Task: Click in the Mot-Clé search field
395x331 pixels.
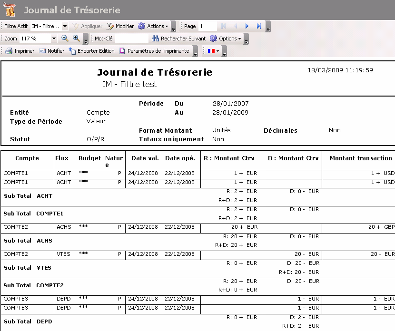Action: 131,39
